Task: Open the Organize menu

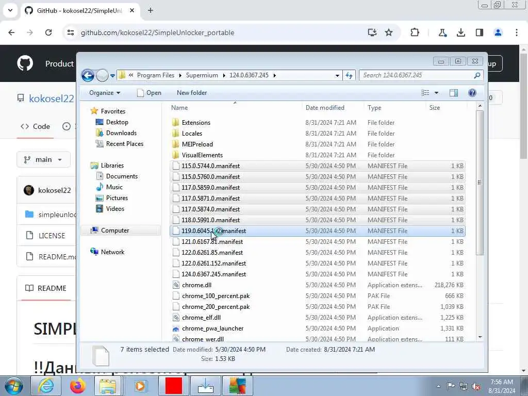Action: pyautogui.click(x=104, y=93)
